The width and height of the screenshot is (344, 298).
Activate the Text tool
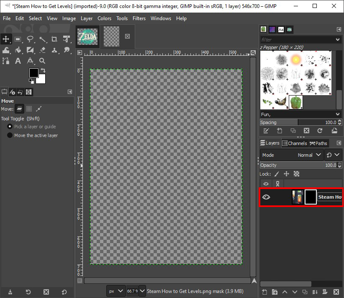pyautogui.click(x=18, y=61)
